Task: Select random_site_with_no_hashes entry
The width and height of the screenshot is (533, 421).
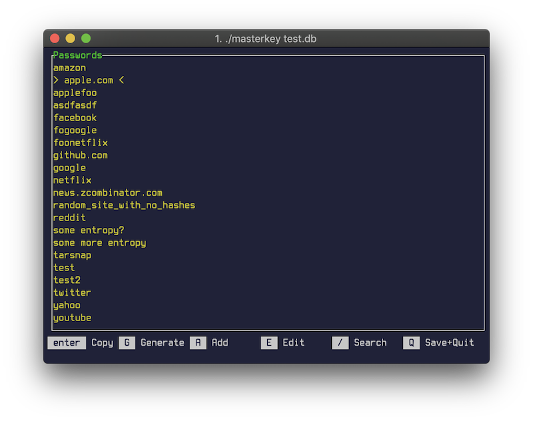Action: [124, 205]
